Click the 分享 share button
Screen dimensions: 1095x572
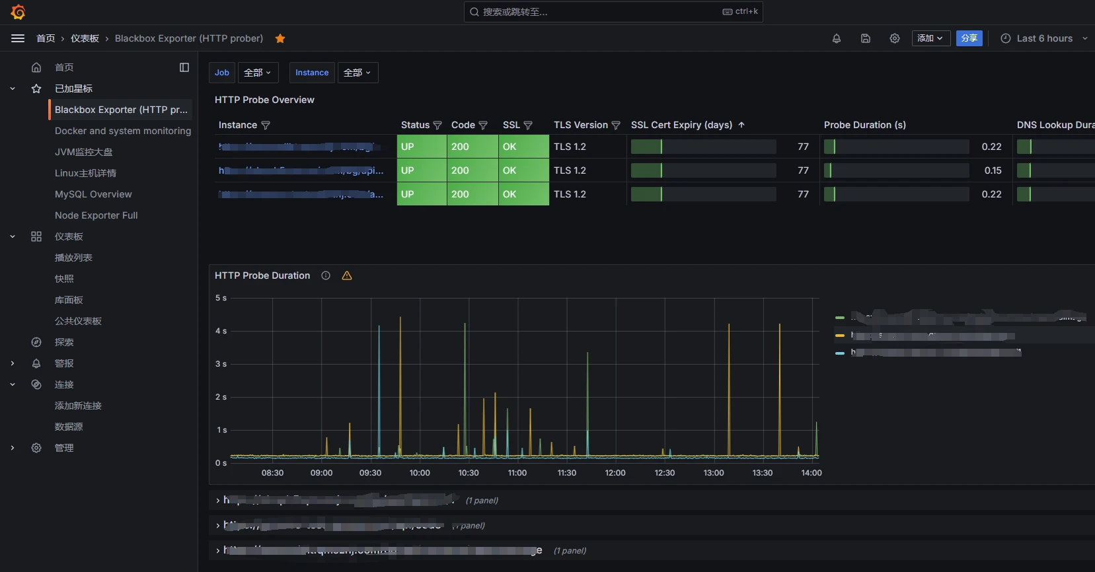(x=969, y=38)
